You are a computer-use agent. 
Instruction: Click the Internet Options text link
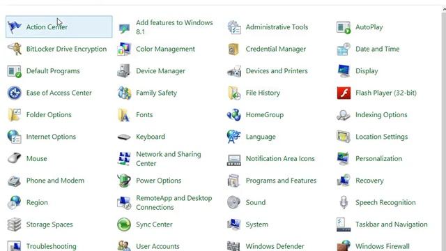coord(51,137)
